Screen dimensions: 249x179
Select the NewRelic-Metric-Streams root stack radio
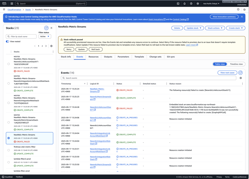tap(9, 138)
